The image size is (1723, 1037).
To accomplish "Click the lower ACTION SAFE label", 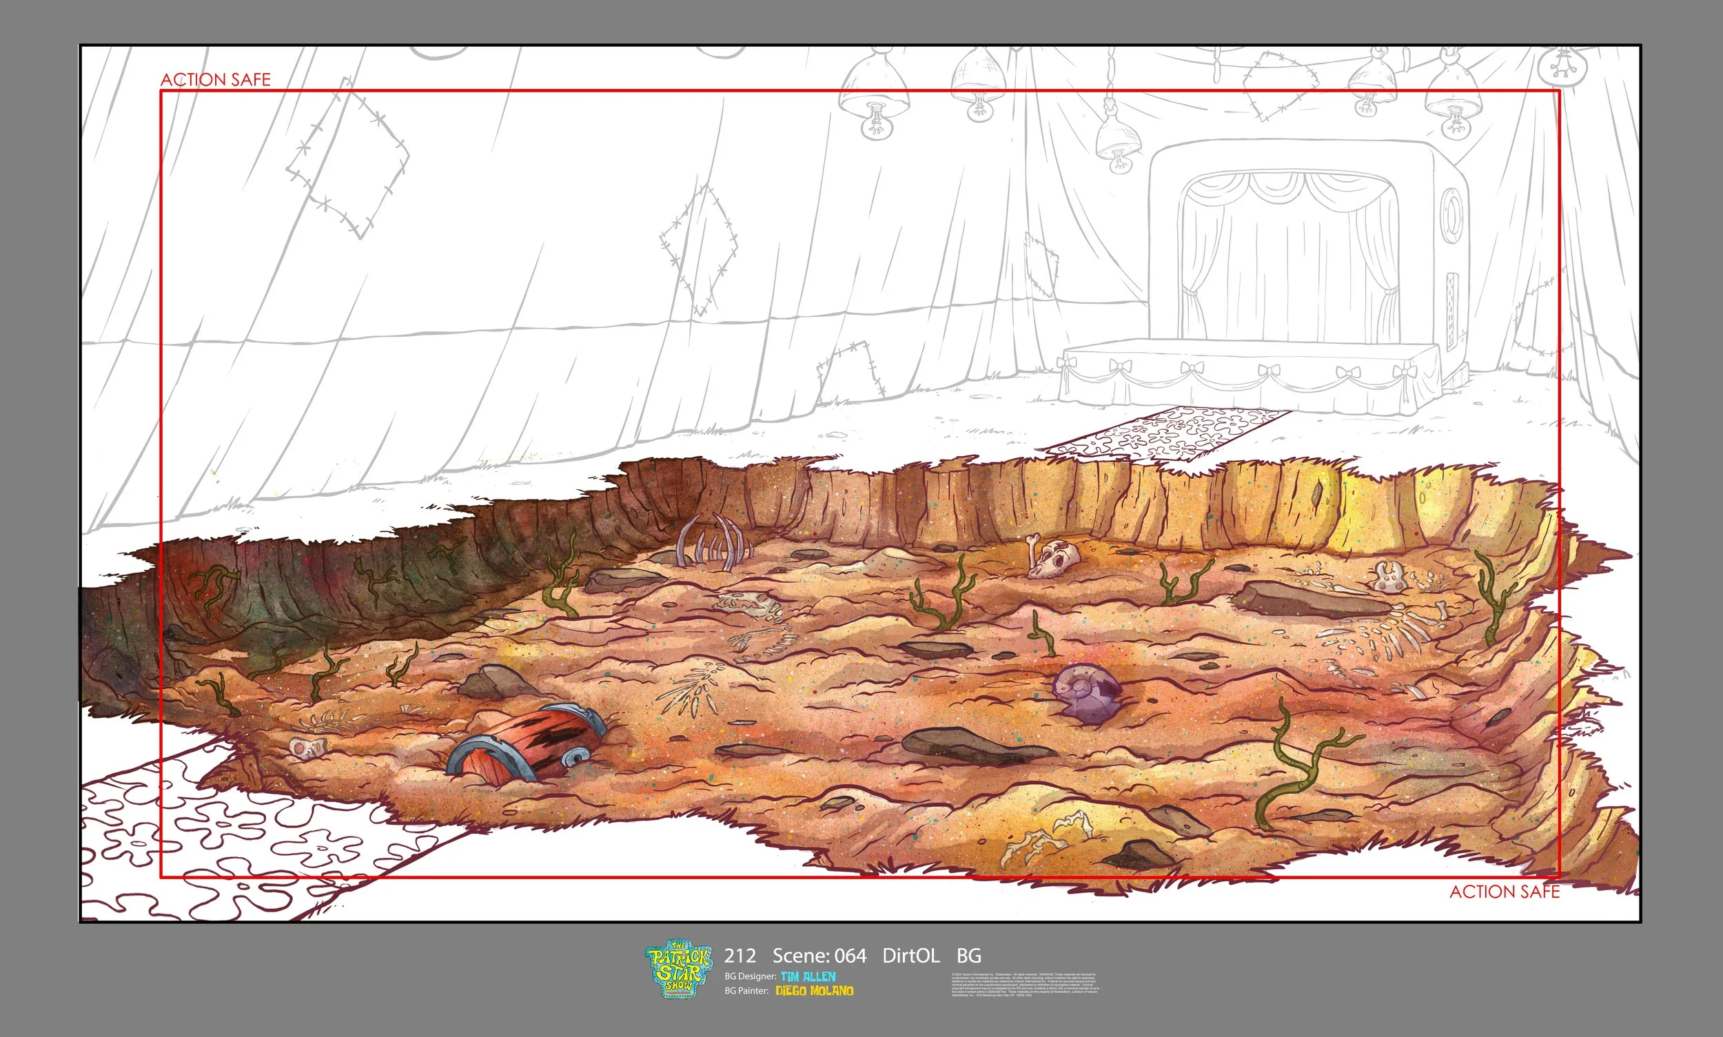I will tap(1504, 892).
